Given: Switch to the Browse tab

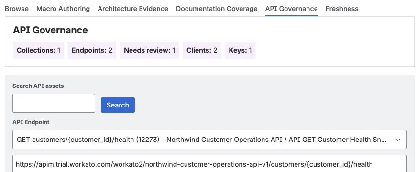Looking at the screenshot, I should [17, 9].
